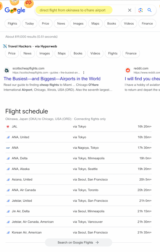This screenshot has height=252, width=160.
Task: Click Books chip under Travel Hackers
Action: [78, 53]
